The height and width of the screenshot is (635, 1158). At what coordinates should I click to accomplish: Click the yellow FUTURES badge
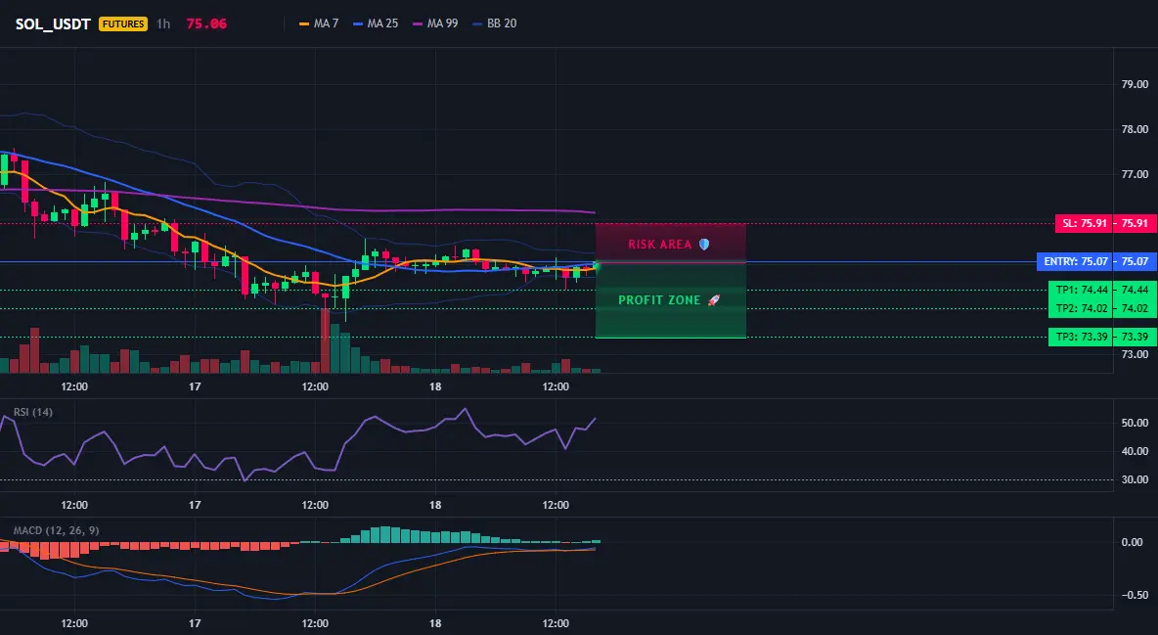coord(123,23)
